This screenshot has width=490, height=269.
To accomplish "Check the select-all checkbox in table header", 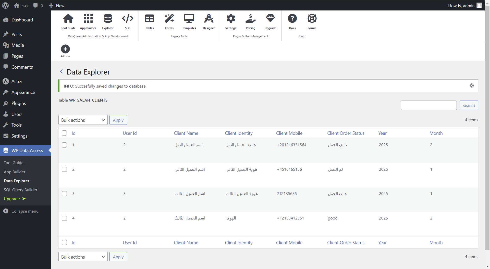I will pos(64,133).
